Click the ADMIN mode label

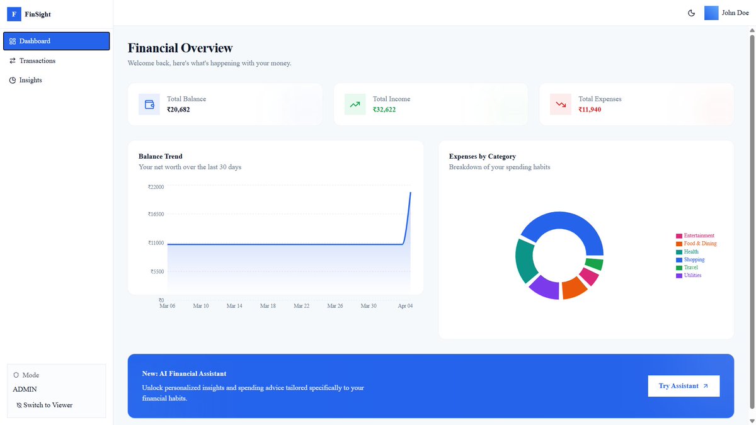[x=25, y=390]
